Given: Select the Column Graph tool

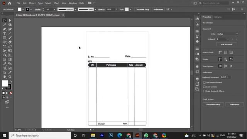Looking at the screenshot, I should [10, 68].
